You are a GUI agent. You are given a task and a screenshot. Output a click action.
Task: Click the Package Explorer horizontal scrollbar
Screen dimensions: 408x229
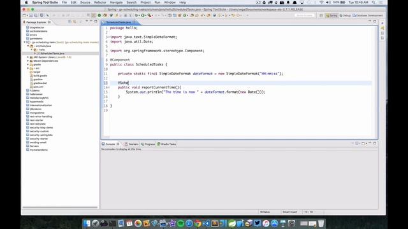tap(60, 207)
